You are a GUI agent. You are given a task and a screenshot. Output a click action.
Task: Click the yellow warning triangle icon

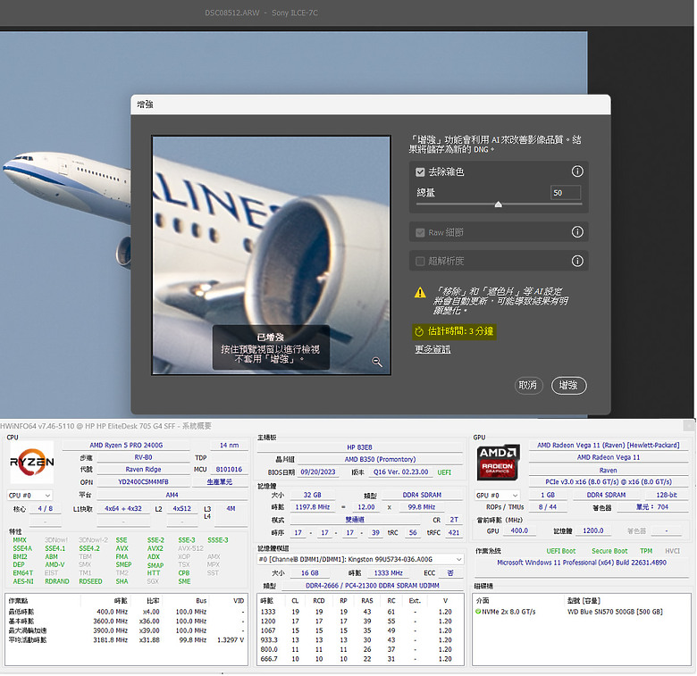point(419,292)
